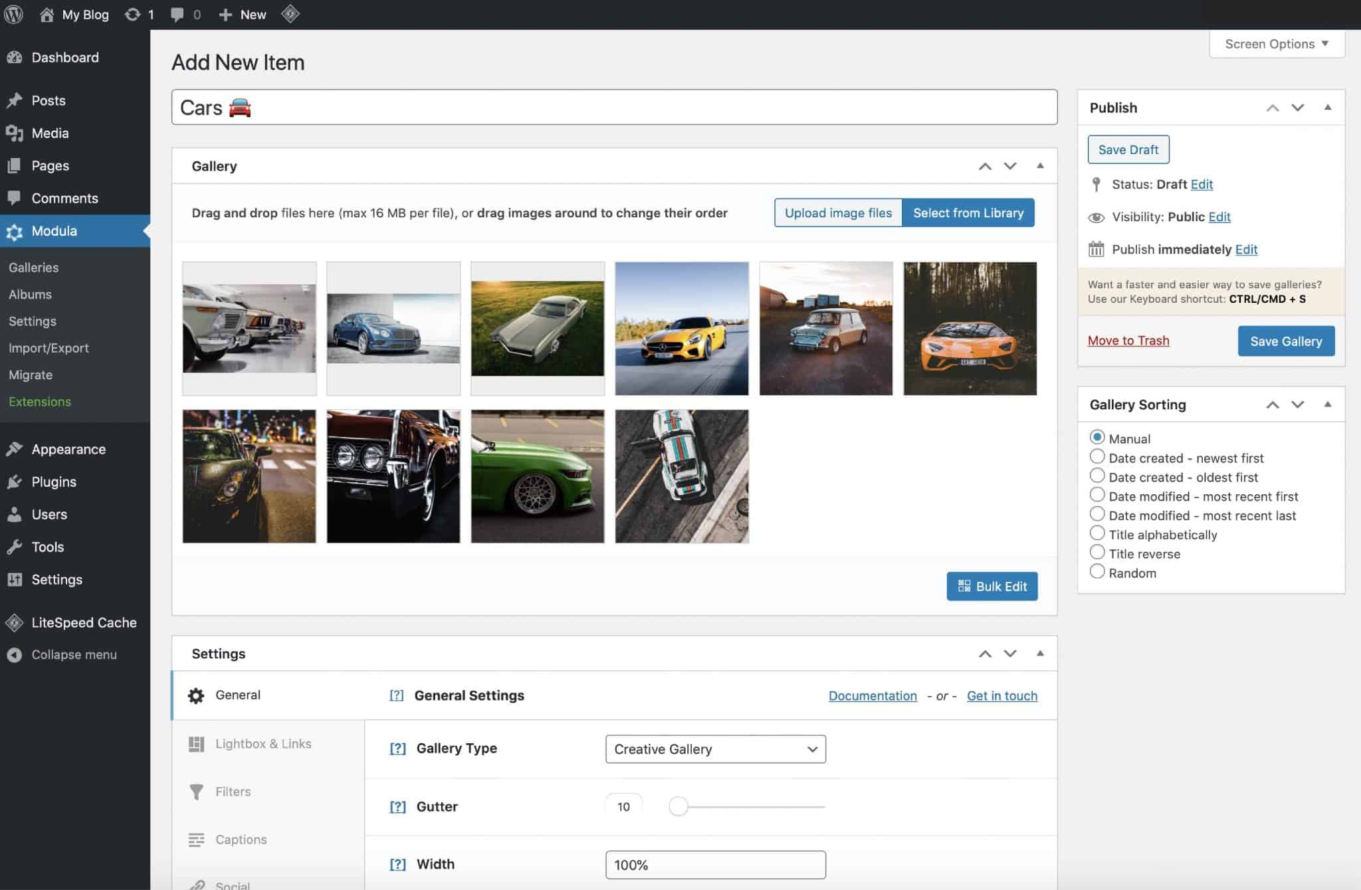The image size is (1361, 890).
Task: Click the Bulk Edit button with grid icon
Action: point(992,586)
